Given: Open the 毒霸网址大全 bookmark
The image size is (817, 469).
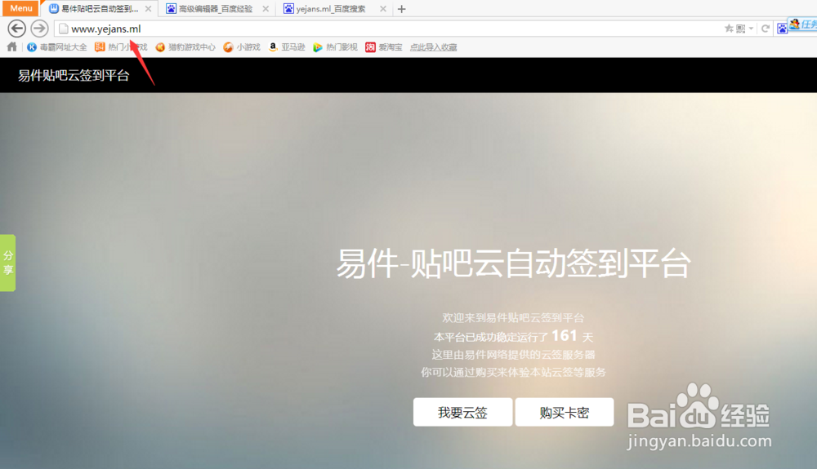Looking at the screenshot, I should 57,46.
